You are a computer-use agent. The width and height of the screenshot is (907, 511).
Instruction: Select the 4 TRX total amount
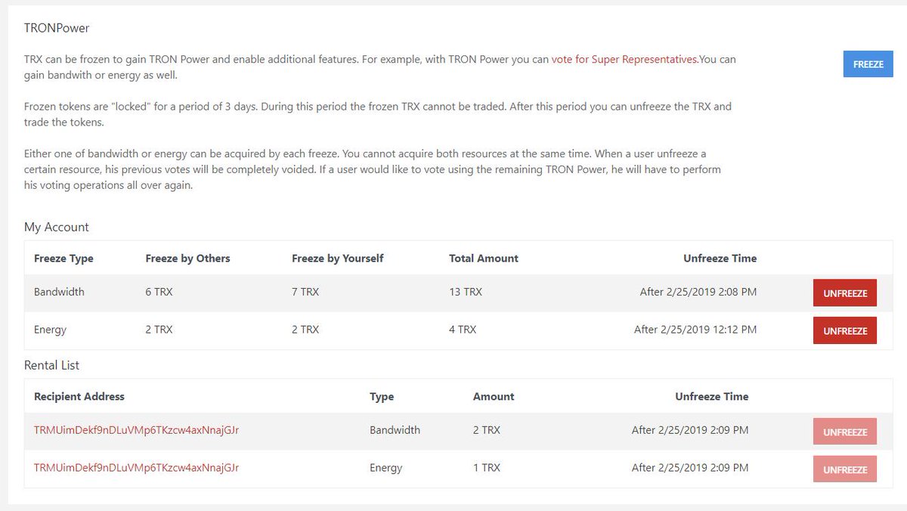(463, 330)
